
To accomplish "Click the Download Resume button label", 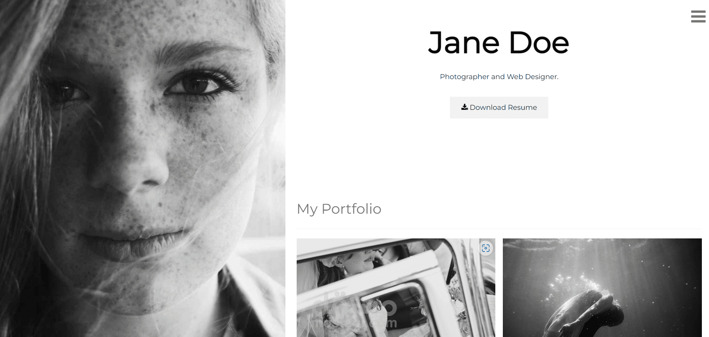I will [x=503, y=108].
